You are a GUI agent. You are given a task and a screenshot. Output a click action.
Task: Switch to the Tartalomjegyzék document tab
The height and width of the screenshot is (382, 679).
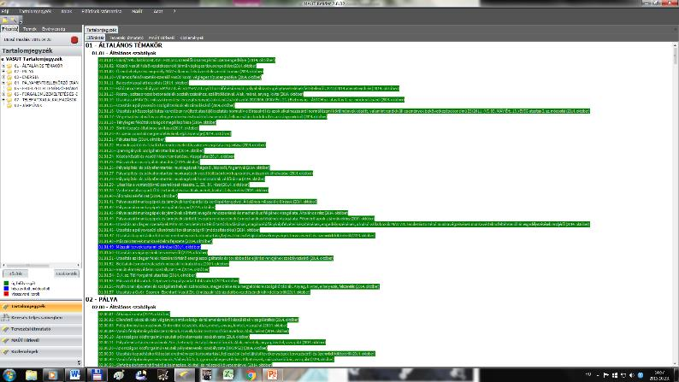coord(101,30)
